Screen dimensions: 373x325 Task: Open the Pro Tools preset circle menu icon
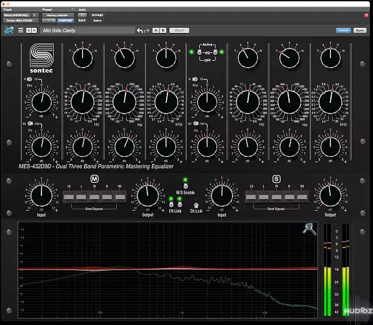[x=73, y=10]
